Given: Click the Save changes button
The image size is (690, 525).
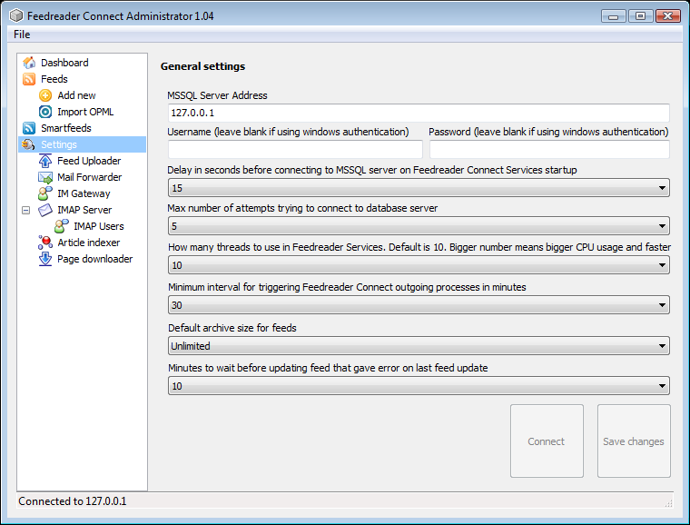Looking at the screenshot, I should tap(634, 441).
